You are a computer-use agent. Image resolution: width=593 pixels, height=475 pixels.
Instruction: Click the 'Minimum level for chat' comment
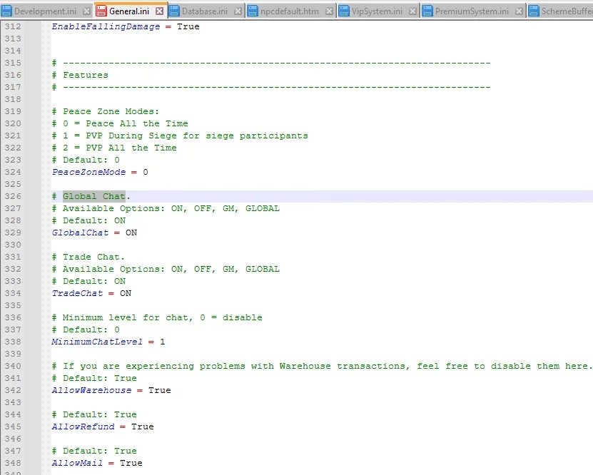click(x=157, y=318)
